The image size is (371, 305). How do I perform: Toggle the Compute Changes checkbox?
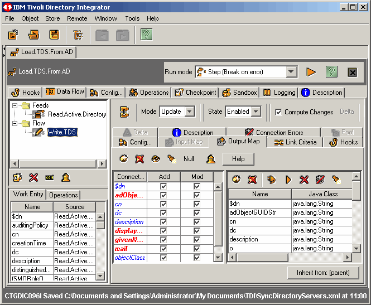coord(278,112)
